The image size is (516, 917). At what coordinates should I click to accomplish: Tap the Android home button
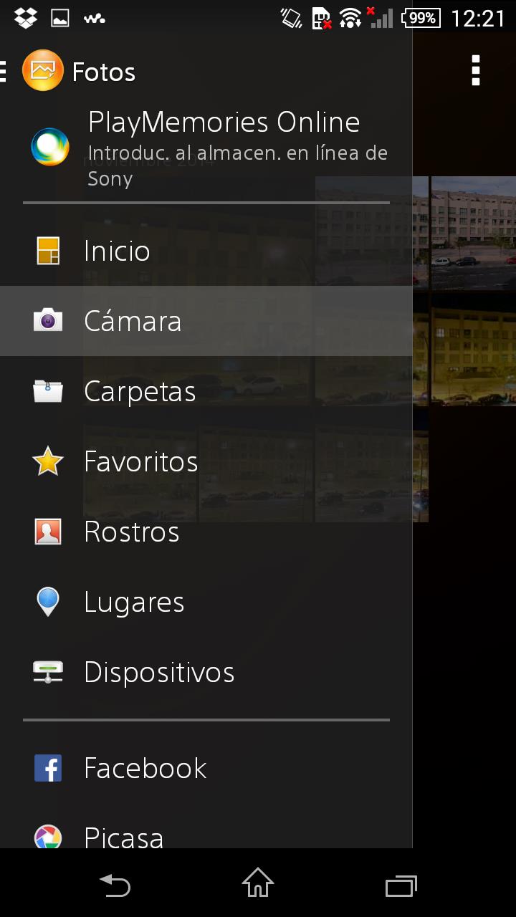click(x=258, y=883)
